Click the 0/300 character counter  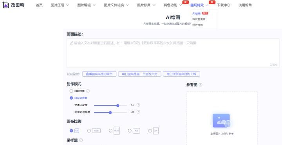(273, 65)
